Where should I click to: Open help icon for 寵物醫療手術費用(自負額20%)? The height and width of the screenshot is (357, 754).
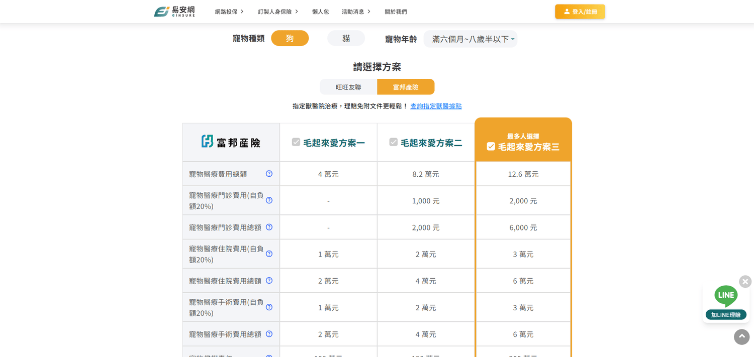coord(269,307)
